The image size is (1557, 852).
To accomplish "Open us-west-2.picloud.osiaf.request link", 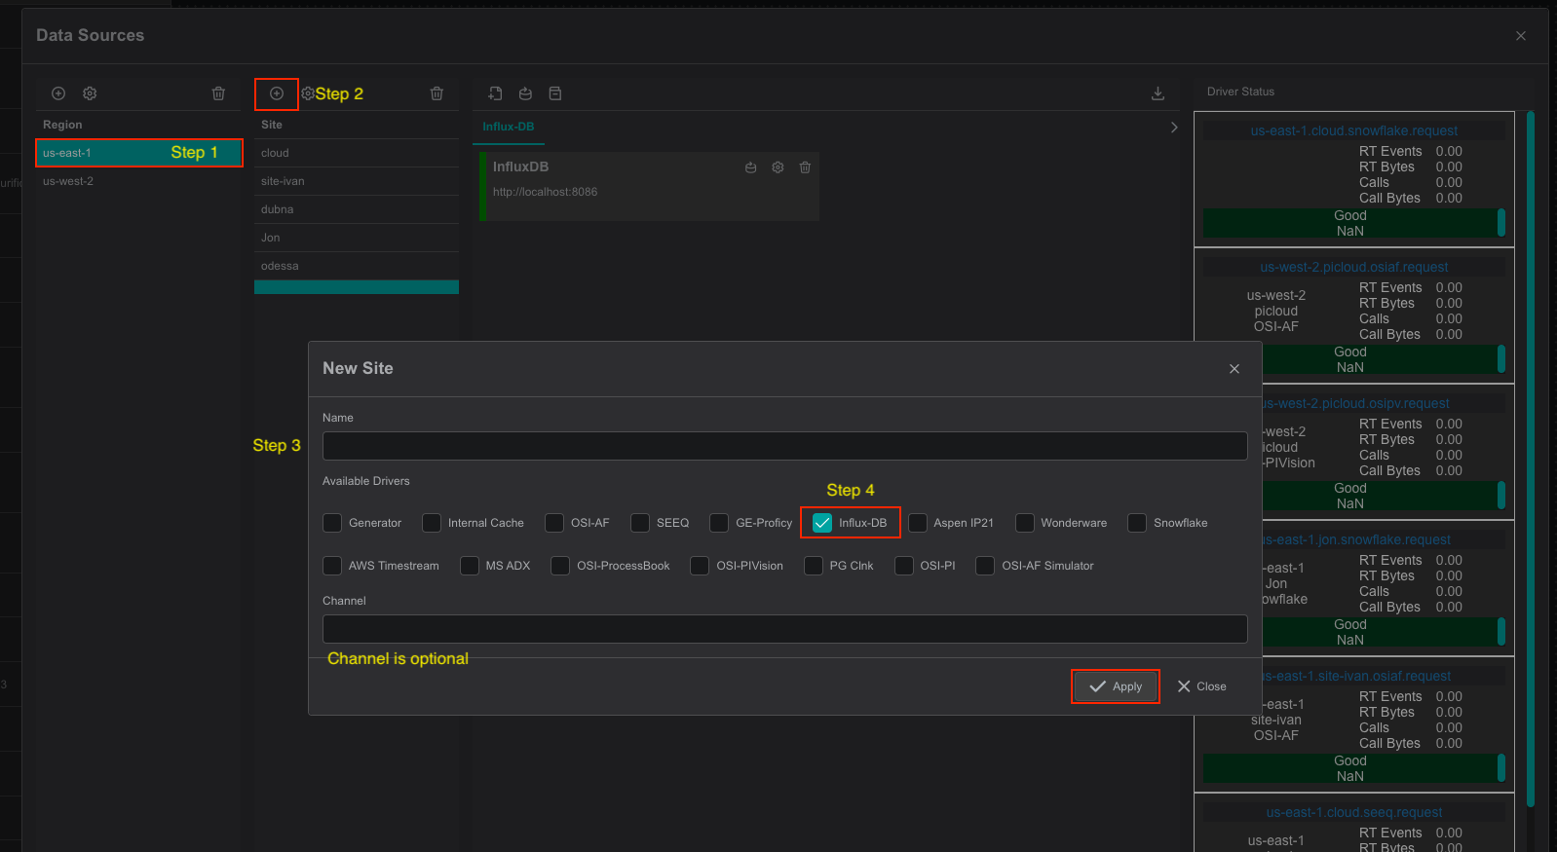I will [x=1354, y=267].
